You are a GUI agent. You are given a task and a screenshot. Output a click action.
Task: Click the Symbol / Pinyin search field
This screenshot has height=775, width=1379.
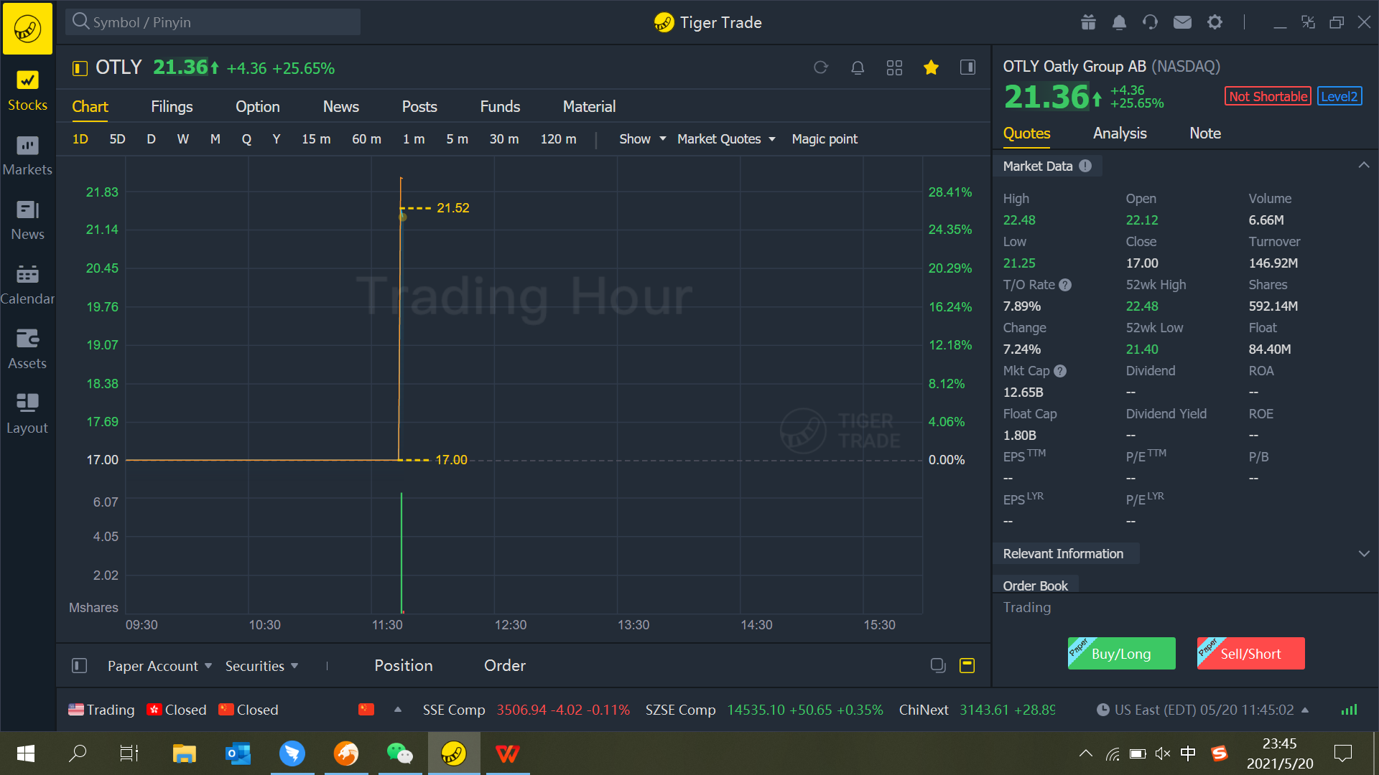coord(213,22)
